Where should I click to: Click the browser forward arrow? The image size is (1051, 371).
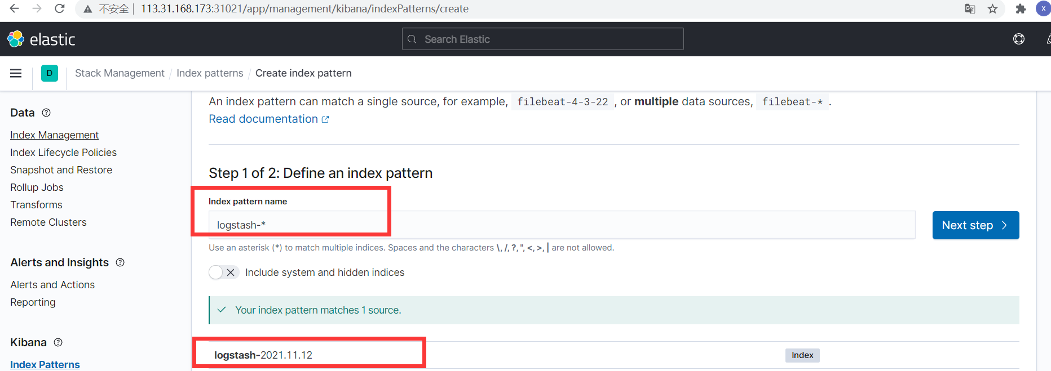(x=37, y=8)
